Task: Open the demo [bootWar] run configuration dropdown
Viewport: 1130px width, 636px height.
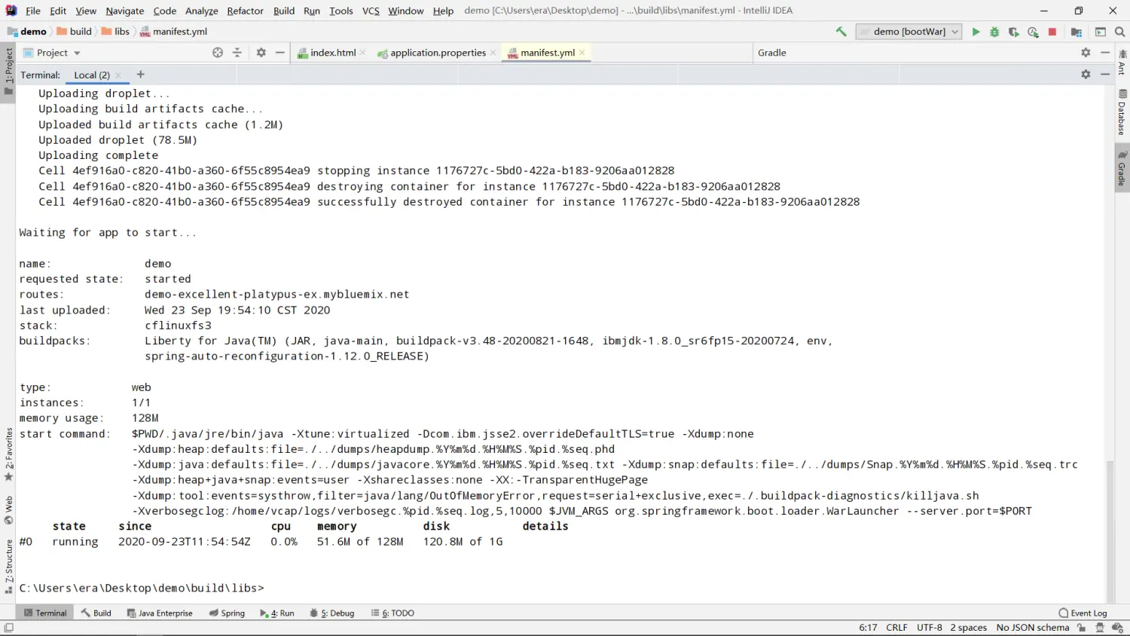Action: point(909,32)
